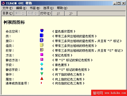The width and height of the screenshot is (127, 96).
Task: Close the ILDASM GUI help window
Action: click(123, 3)
